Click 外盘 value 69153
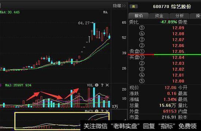The width and height of the screenshot is (201, 131). pyautogui.click(x=170, y=111)
